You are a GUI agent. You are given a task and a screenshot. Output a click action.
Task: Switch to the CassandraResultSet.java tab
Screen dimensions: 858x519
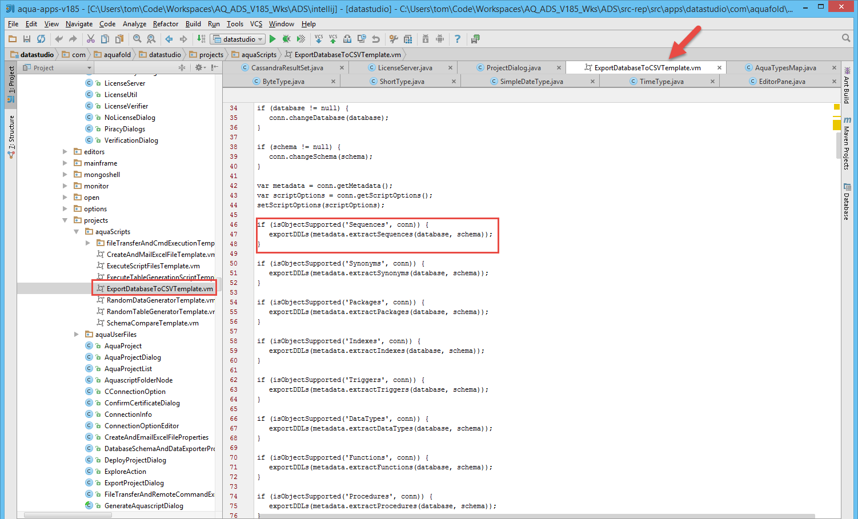pyautogui.click(x=287, y=67)
